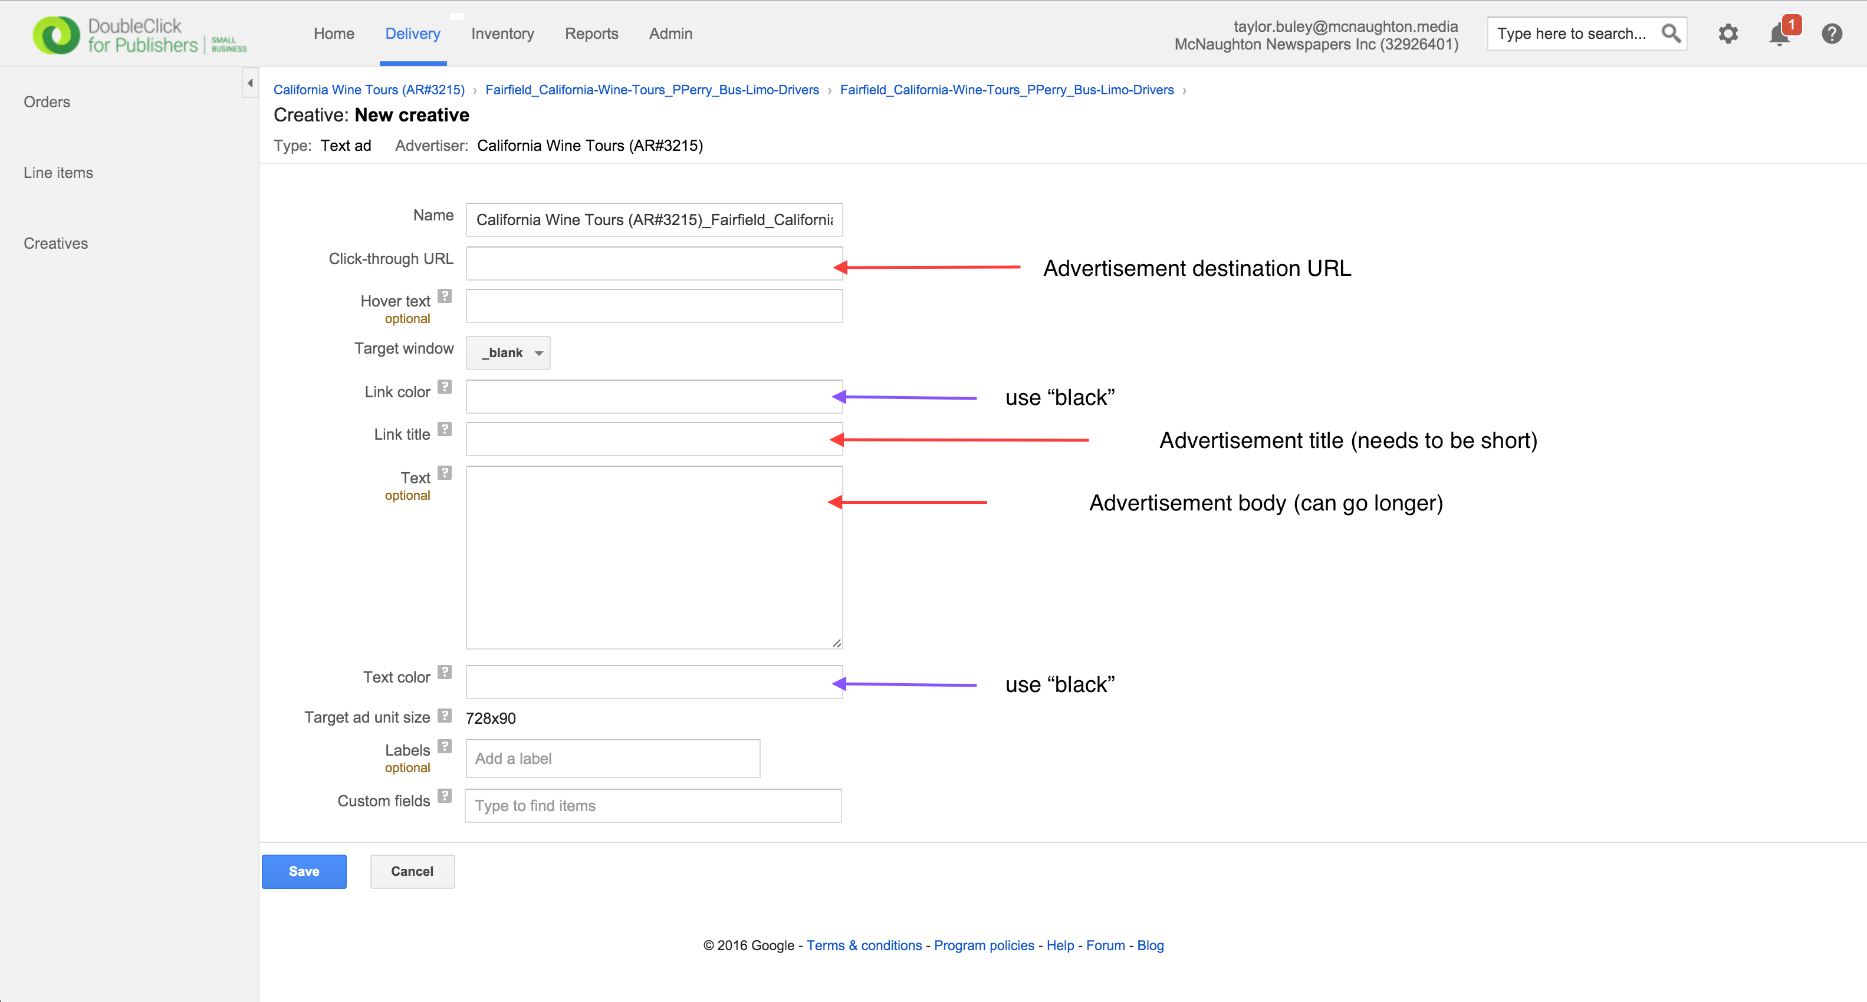Click Custom fields help icon
The width and height of the screenshot is (1867, 1002).
click(445, 796)
